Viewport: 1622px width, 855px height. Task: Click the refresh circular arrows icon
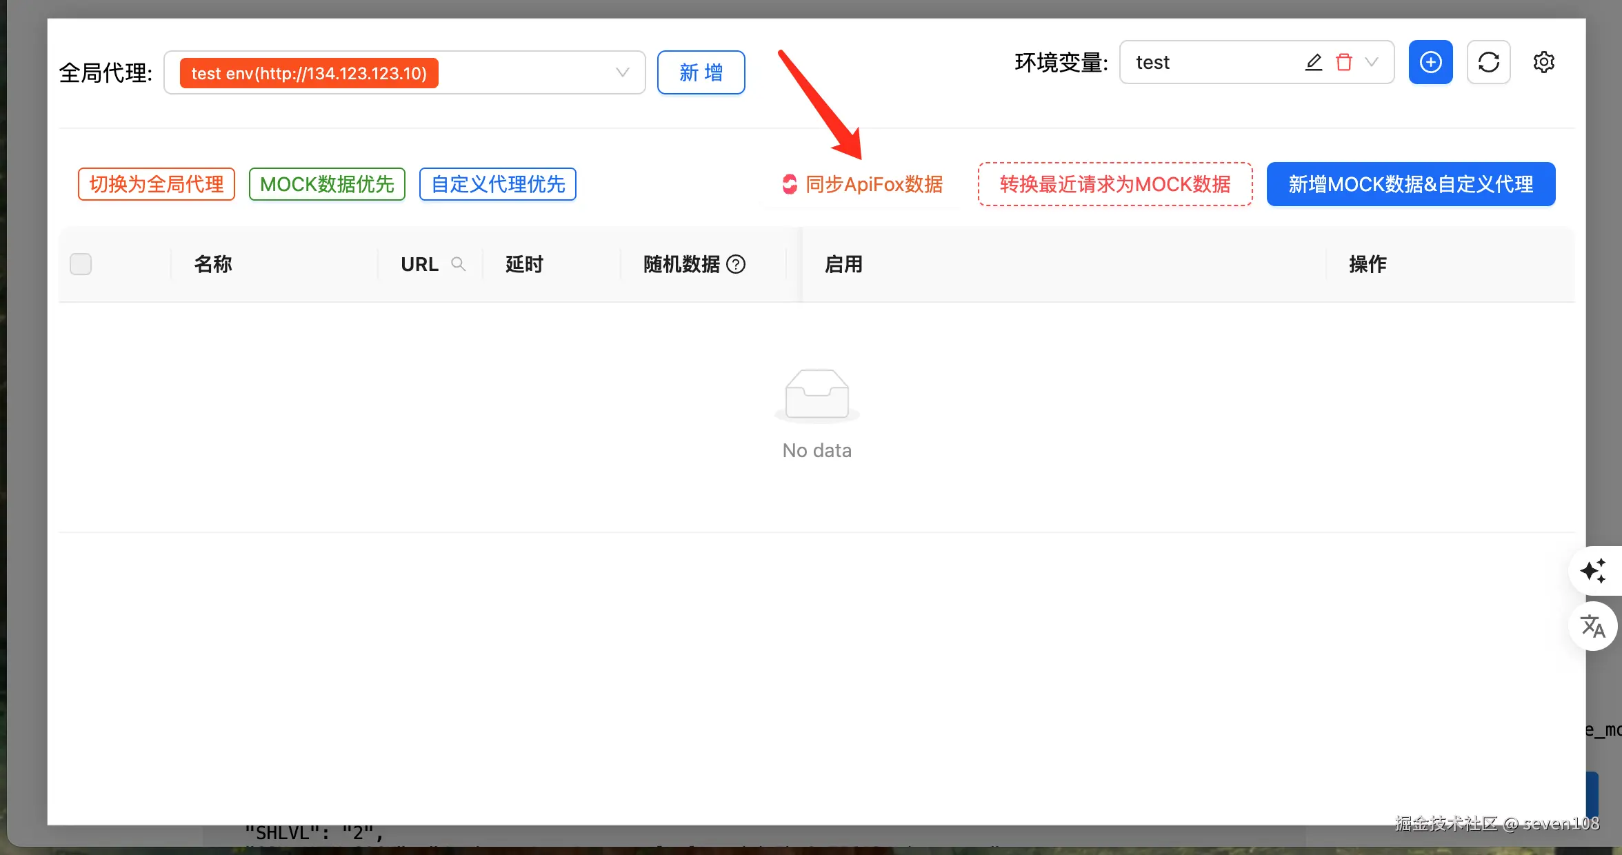click(x=1488, y=62)
